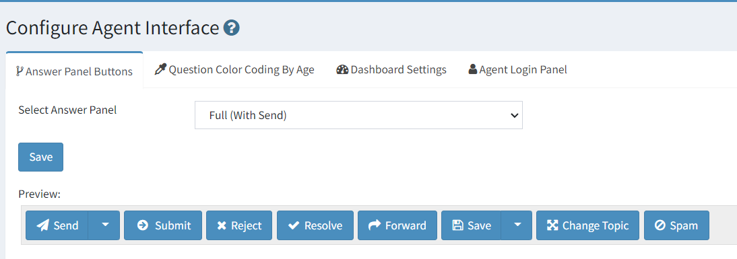This screenshot has height=259, width=737.
Task: Click the Resolve button label in preview
Action: (x=323, y=225)
